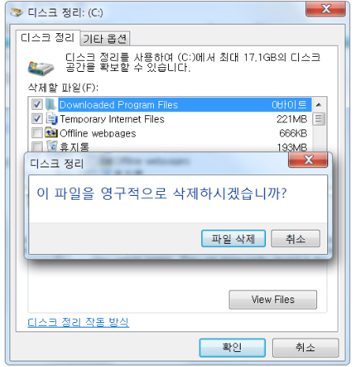Click the file list scrollbar thumb
The image size is (355, 367).
point(319,119)
